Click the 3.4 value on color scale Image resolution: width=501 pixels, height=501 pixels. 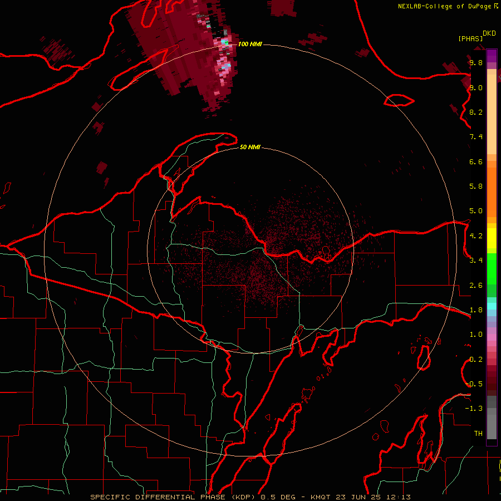(x=476, y=261)
